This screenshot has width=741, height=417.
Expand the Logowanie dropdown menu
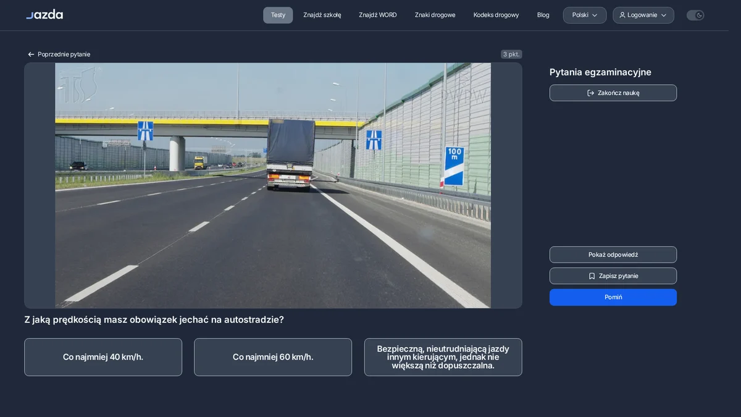tap(643, 15)
